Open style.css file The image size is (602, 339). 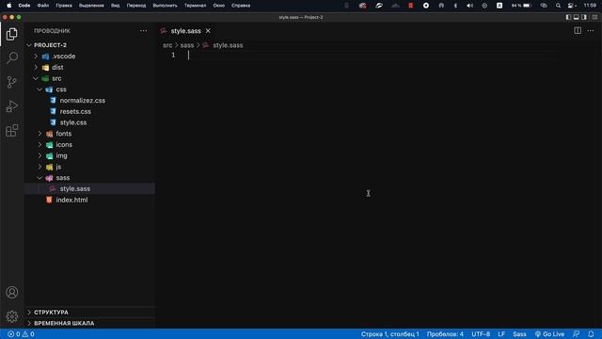[x=73, y=122]
